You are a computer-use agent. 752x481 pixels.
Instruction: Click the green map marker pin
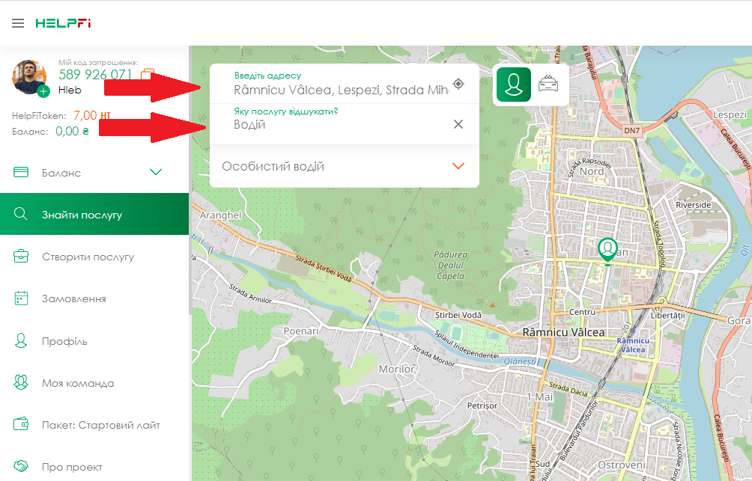[x=607, y=250]
